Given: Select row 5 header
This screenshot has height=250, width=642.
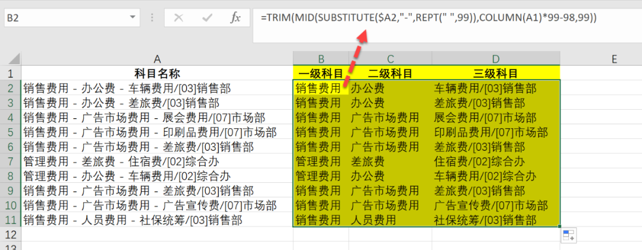Looking at the screenshot, I should (11, 132).
